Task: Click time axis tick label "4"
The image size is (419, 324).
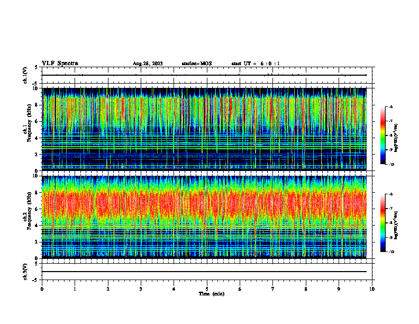Action: pyautogui.click(x=174, y=289)
